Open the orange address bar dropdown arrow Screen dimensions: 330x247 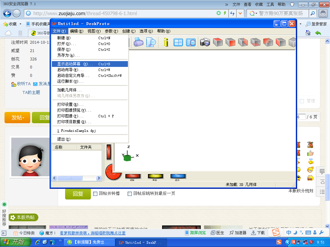tap(240, 14)
